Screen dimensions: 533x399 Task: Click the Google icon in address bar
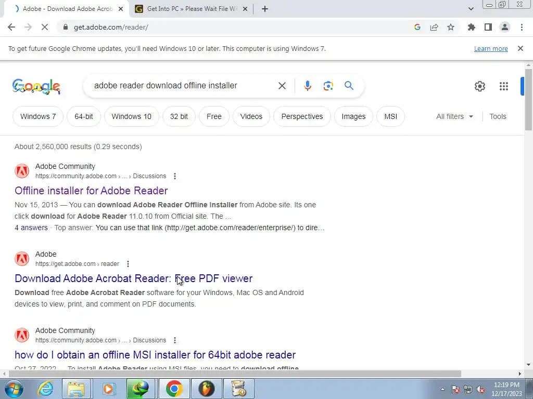417,27
